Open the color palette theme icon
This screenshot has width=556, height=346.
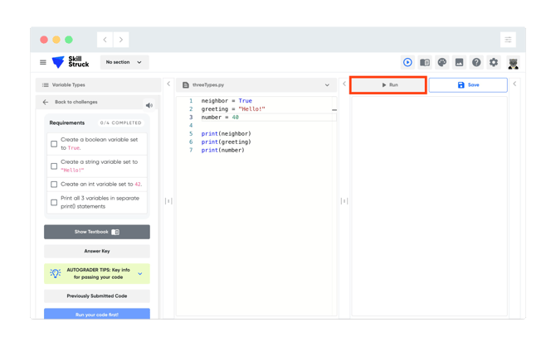(441, 63)
